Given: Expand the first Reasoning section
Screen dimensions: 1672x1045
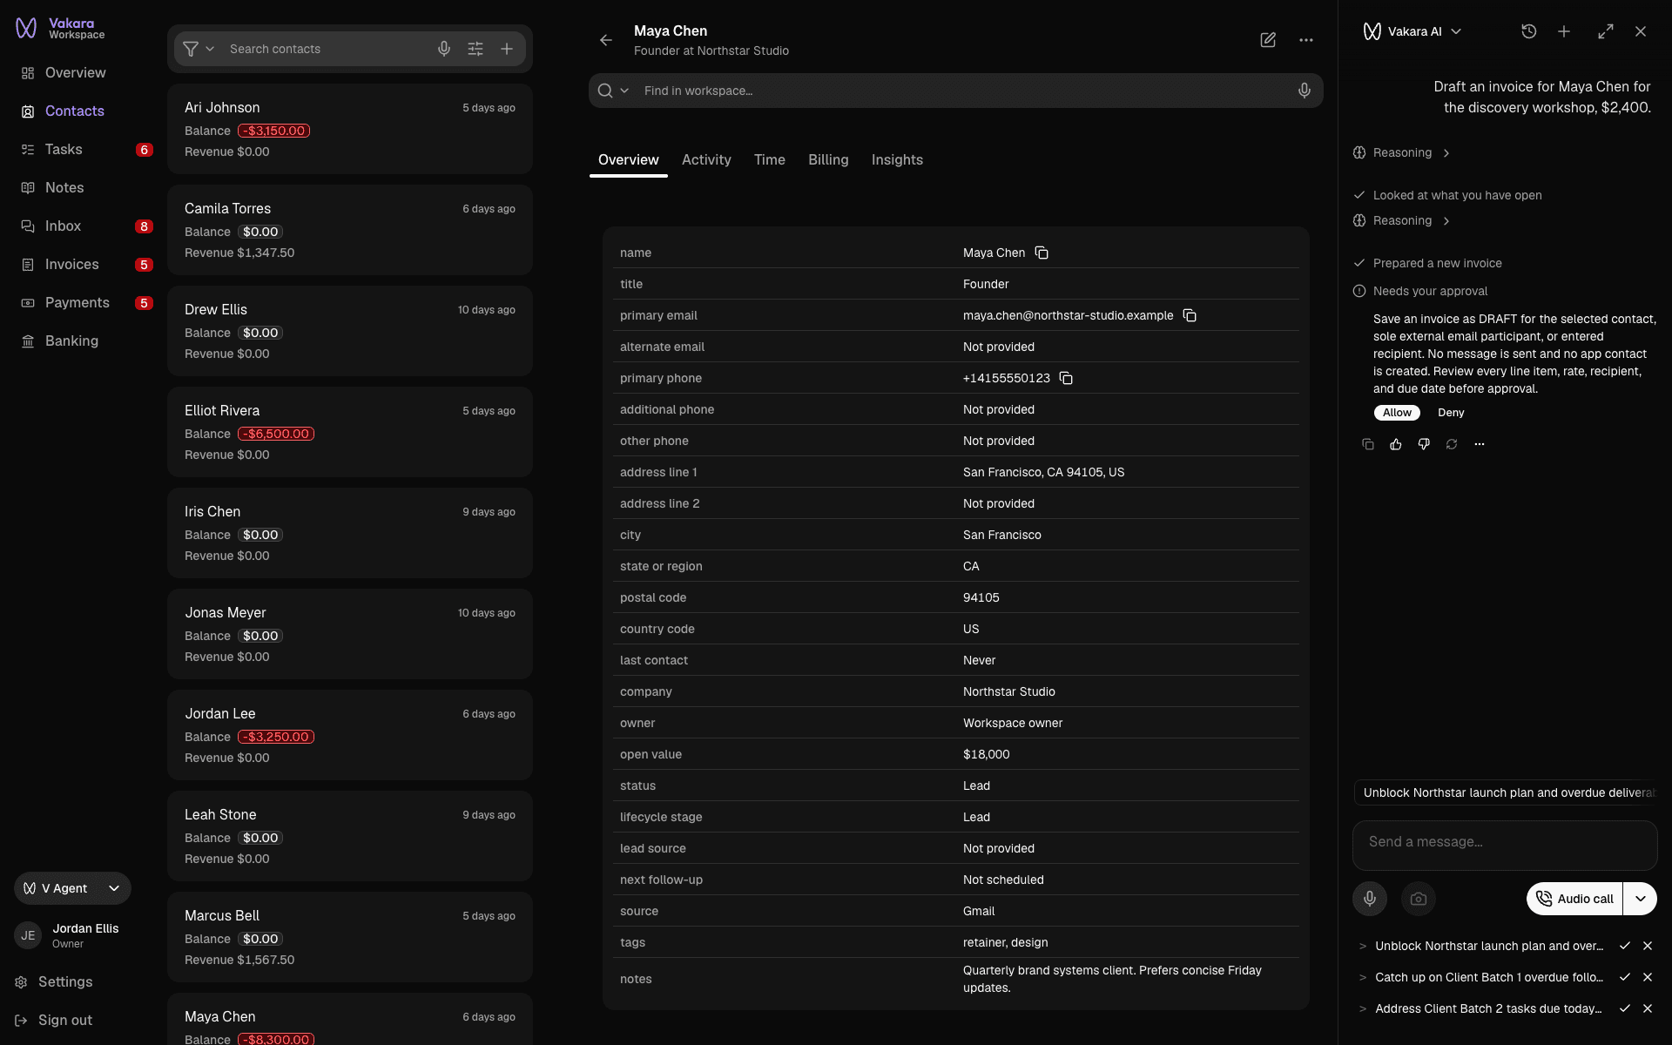Looking at the screenshot, I should pyautogui.click(x=1402, y=152).
